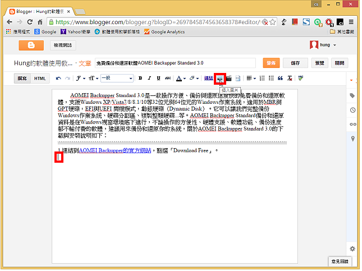The image size is (362, 271).
Task: Click the black CI extension icon
Action: (340, 22)
